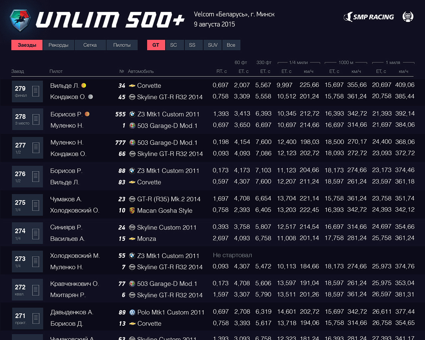Click the SMP Racing logo
Viewport: 425px width, 340px height.
pyautogui.click(x=369, y=17)
